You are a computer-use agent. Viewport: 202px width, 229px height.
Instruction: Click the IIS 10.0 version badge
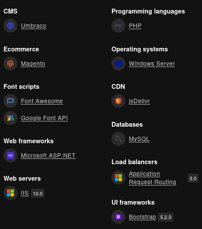coord(38,194)
